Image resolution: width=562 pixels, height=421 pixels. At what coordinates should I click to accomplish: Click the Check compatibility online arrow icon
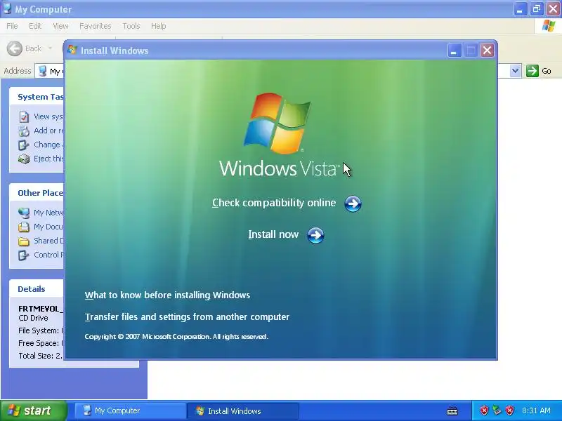tap(353, 203)
